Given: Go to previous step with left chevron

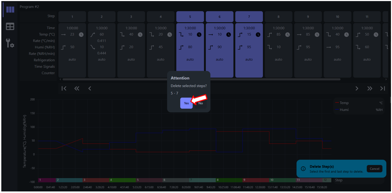Looking at the screenshot, I should point(90,88).
